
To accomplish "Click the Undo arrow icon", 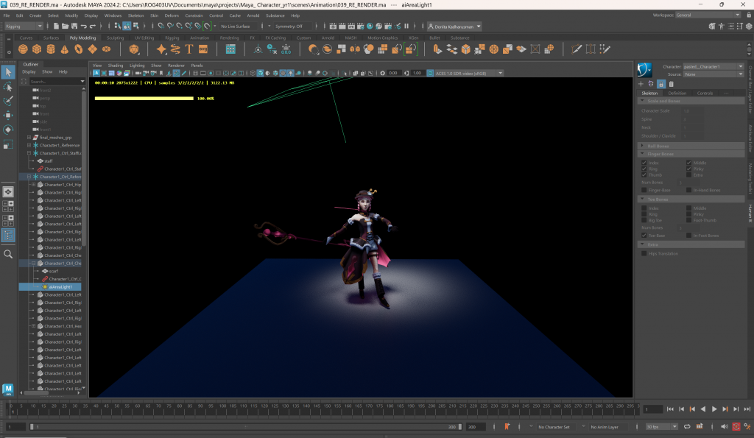I will coord(84,26).
